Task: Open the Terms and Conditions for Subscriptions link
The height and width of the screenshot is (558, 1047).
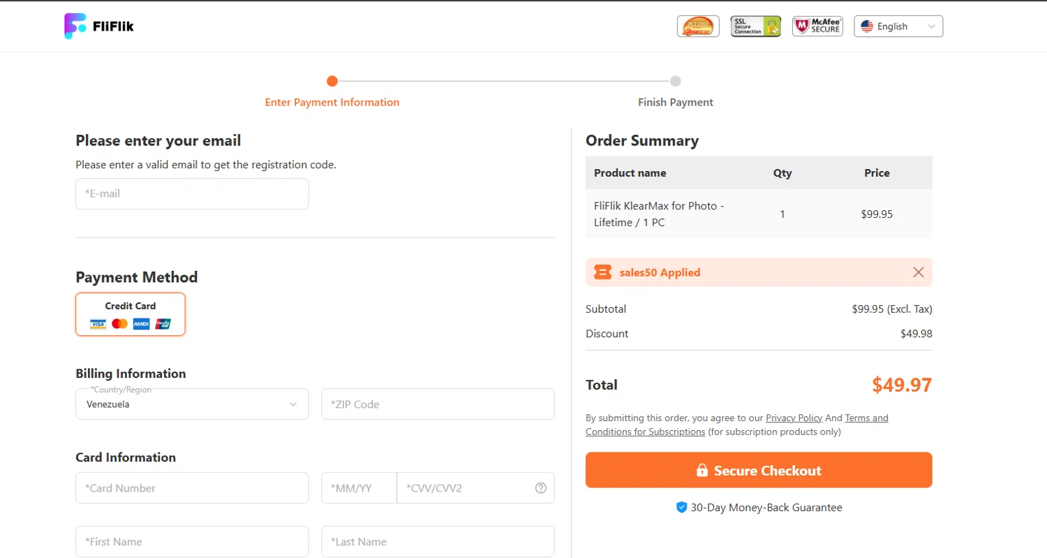Action: click(x=737, y=425)
